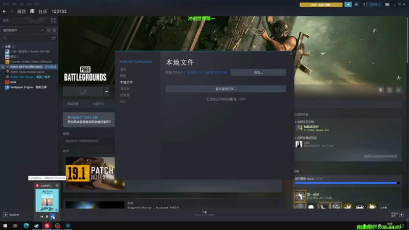This screenshot has width=409, height=230.
Task: Click the ready-to-play filter icon
Action: tap(54, 30)
